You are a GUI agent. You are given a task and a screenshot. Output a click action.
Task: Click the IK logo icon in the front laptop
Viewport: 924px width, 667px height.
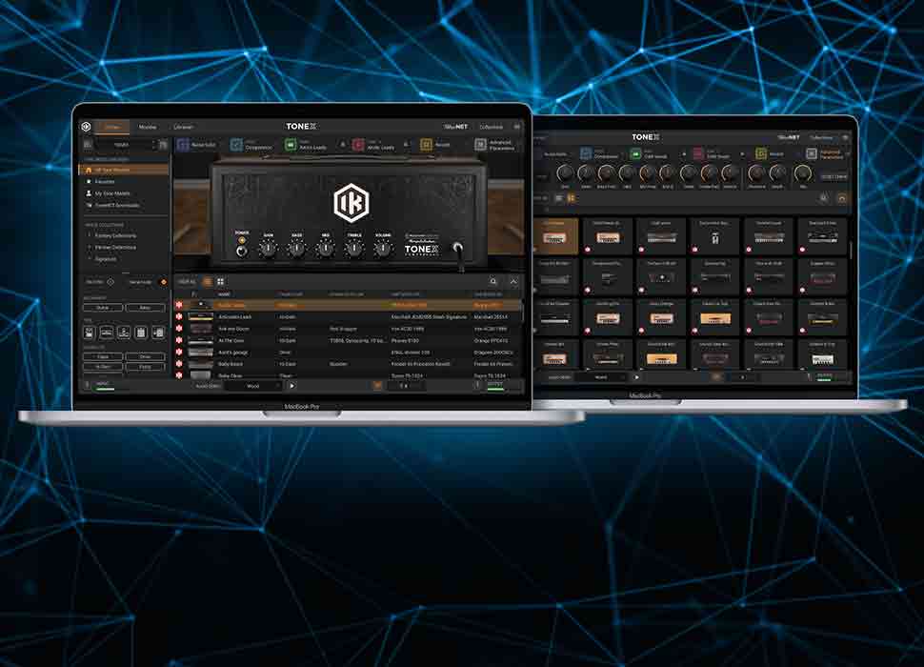click(87, 127)
